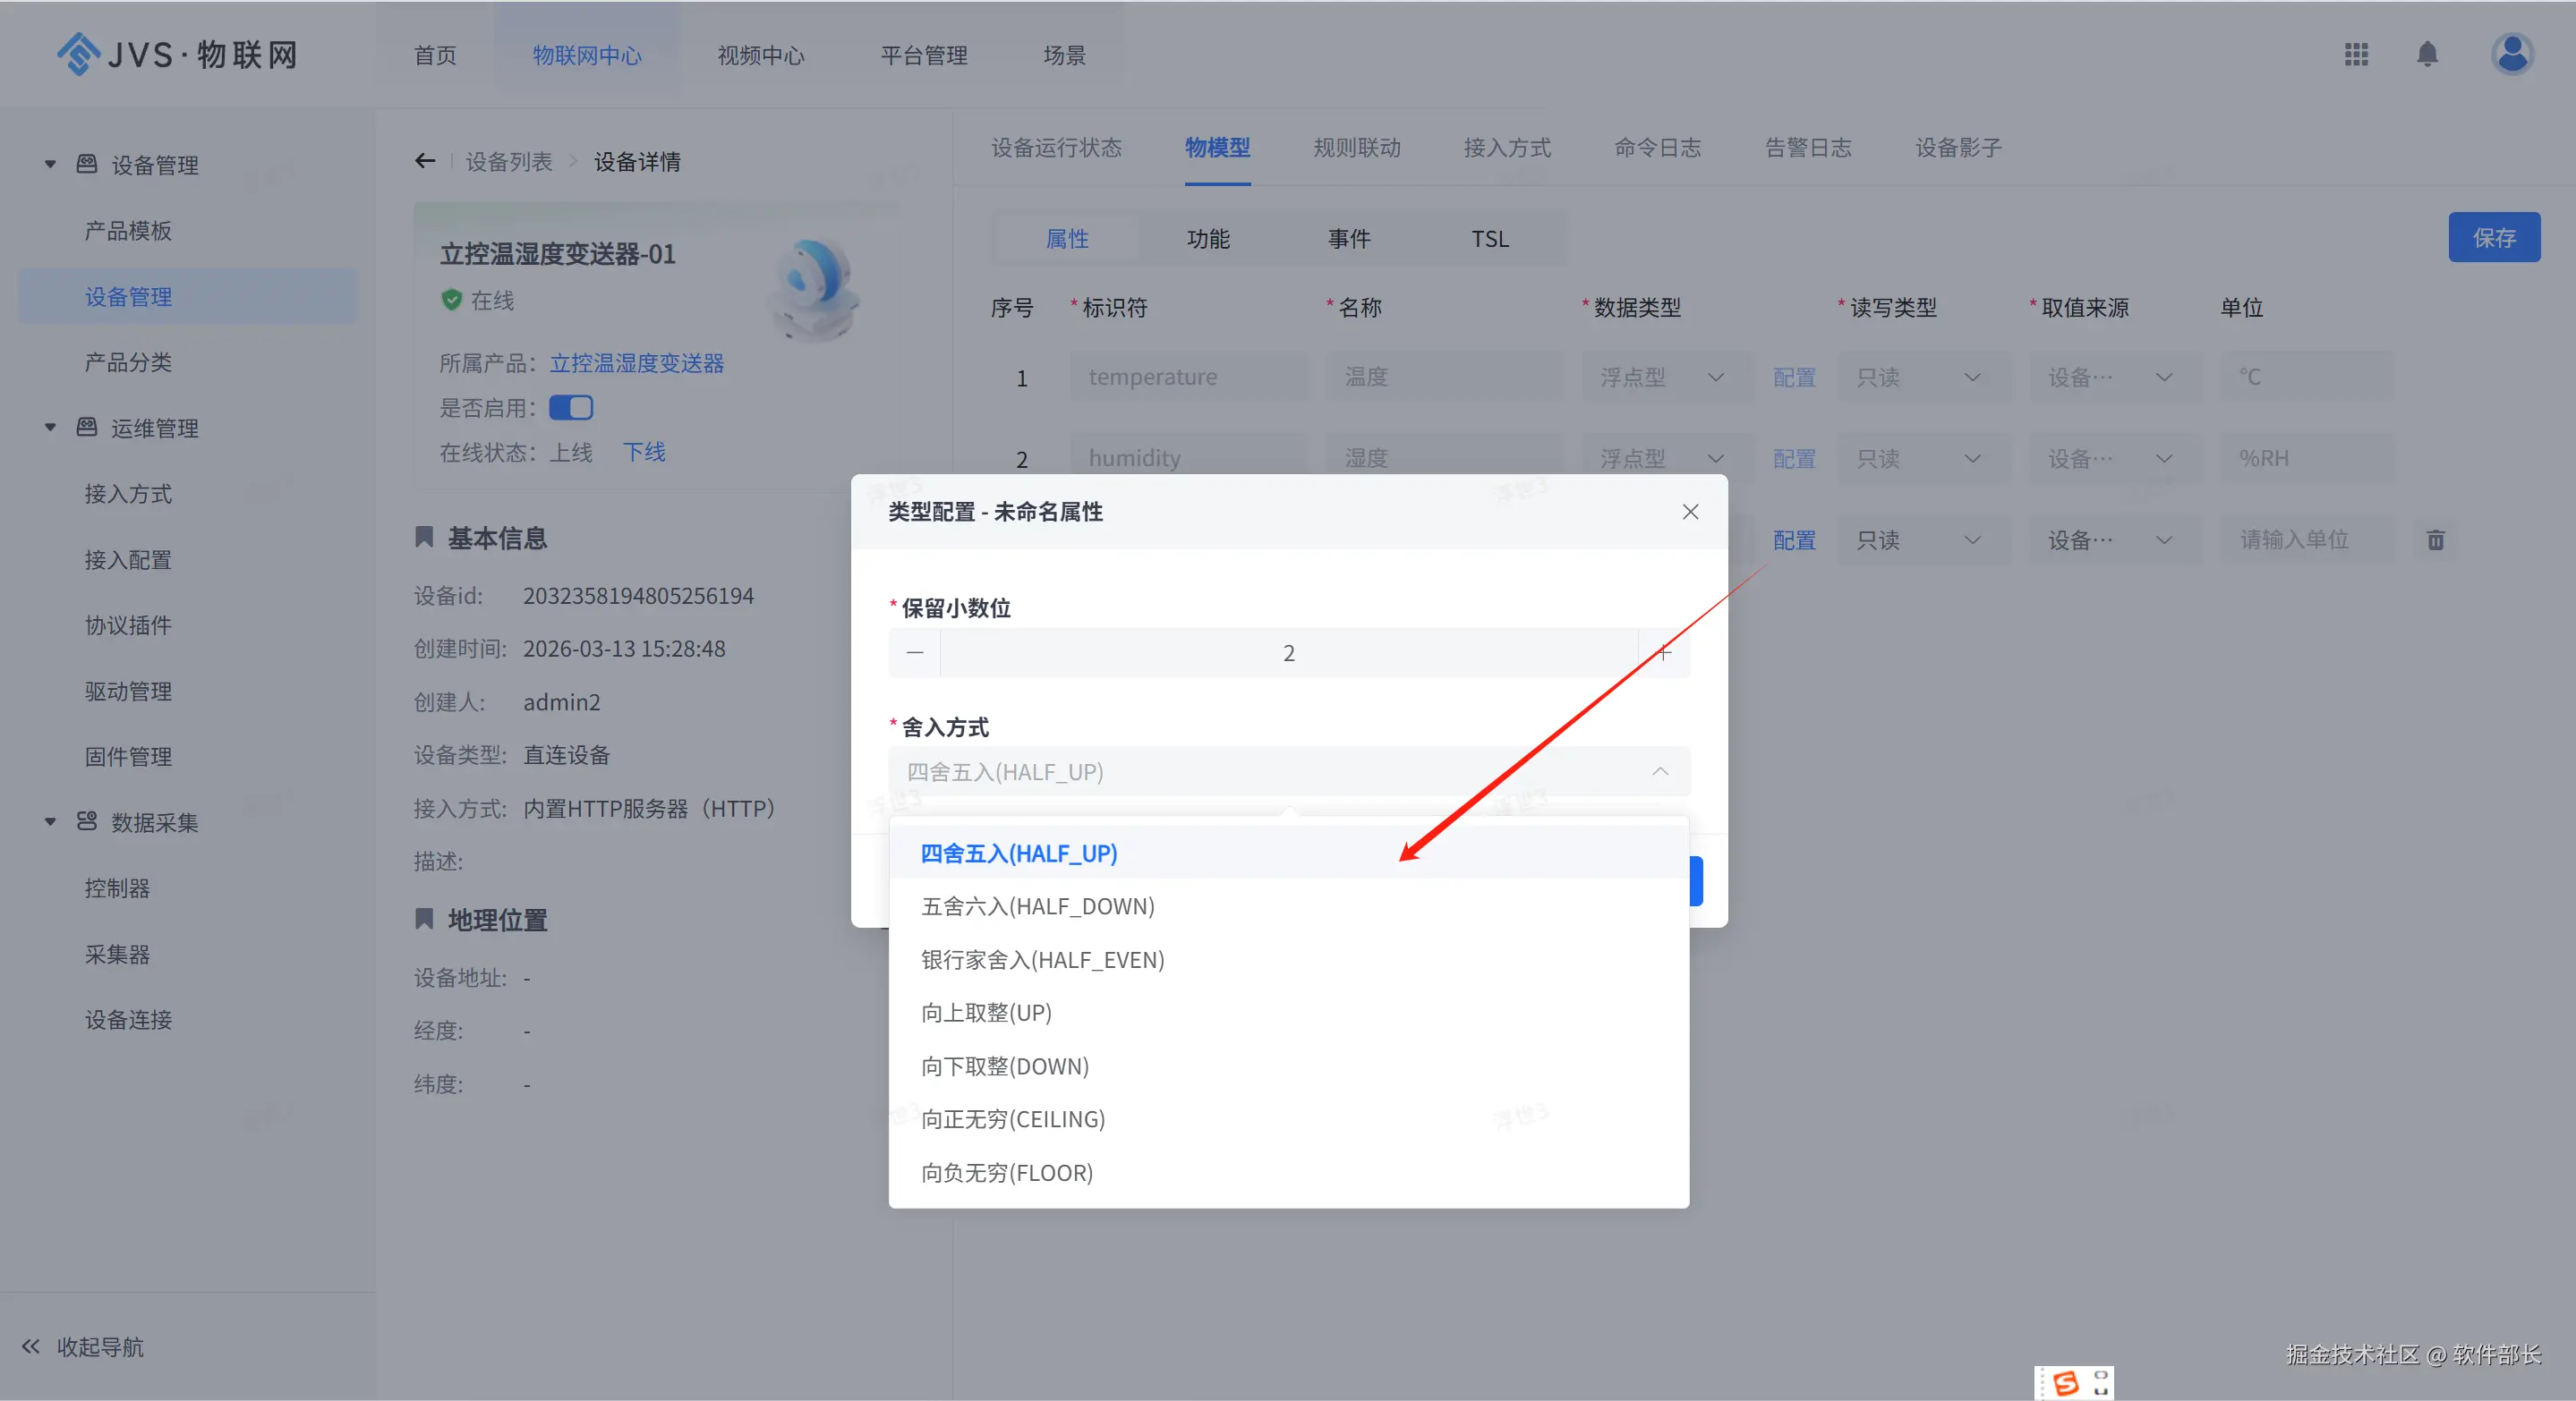Decrease decimal places with minus button
The height and width of the screenshot is (1401, 2576).
(x=914, y=652)
